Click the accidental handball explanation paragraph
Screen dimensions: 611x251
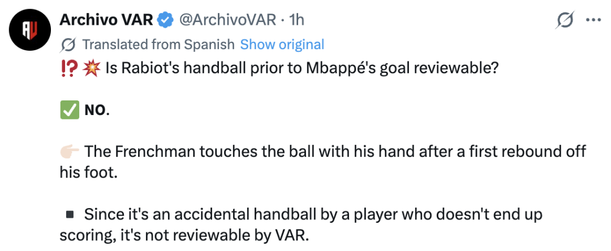coord(301,225)
